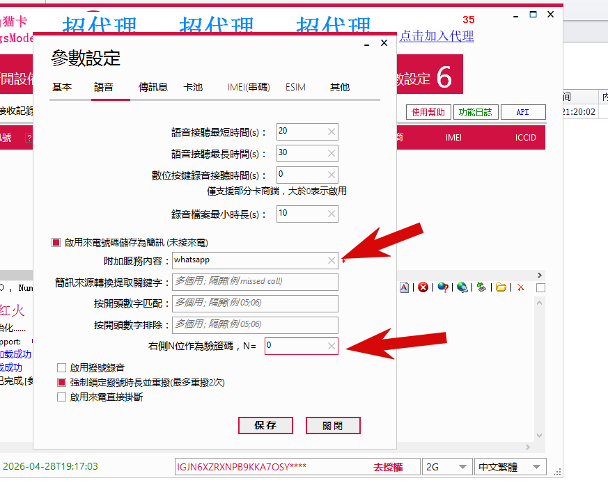Clear the 右側N位 N= field with its X
Image resolution: width=608 pixels, height=485 pixels.
331,346
